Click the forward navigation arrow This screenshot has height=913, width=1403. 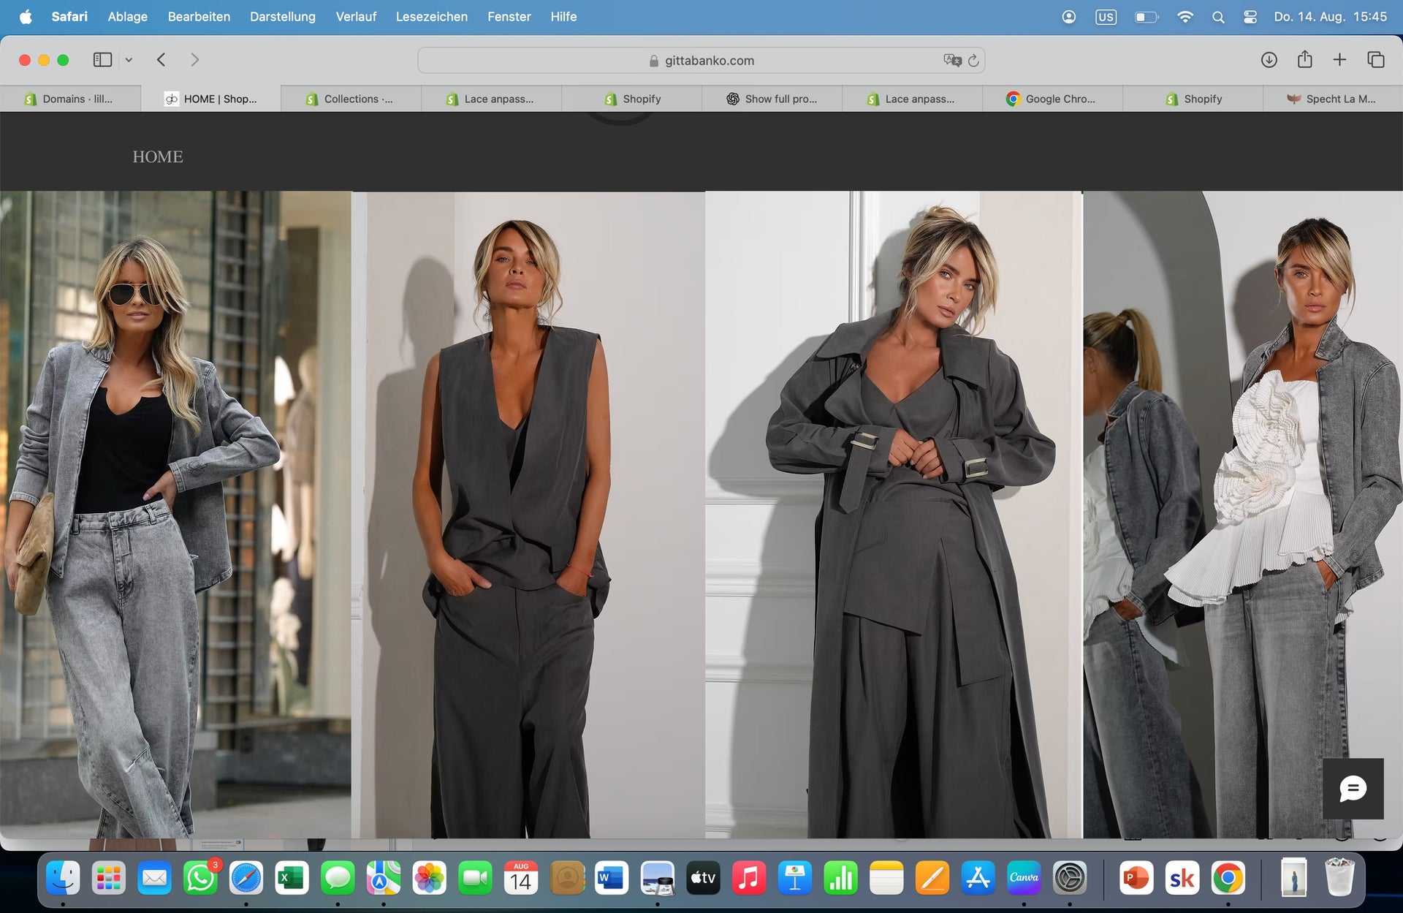coord(194,60)
